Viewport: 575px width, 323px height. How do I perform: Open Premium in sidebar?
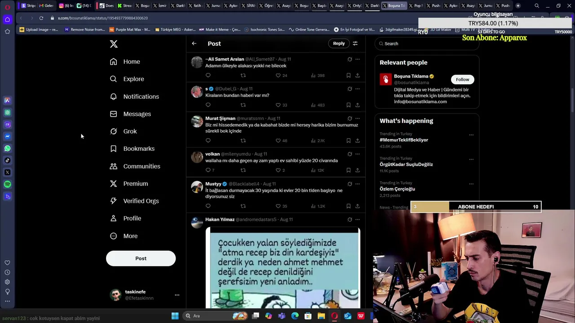129,183
